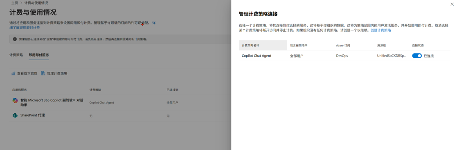
Task: Click the 查看成本管理 chart icon
Action: pyautogui.click(x=14, y=73)
